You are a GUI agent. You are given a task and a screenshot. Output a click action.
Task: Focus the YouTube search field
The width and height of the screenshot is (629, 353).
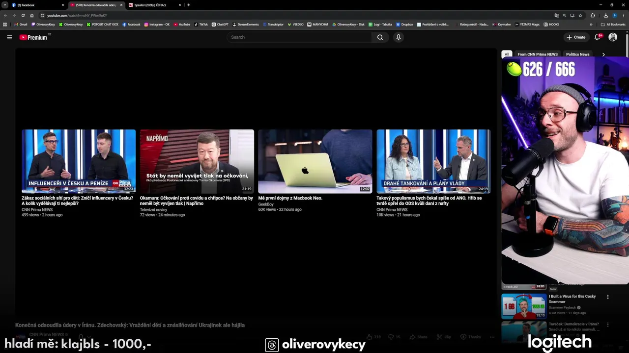coord(300,37)
